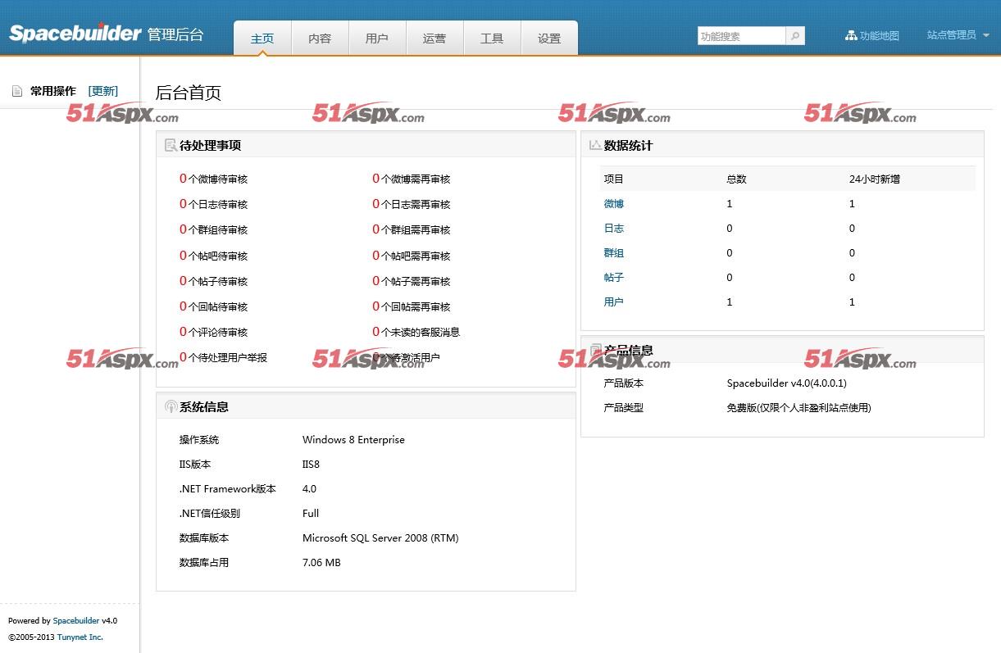Screen dimensions: 1001x653
Task: Open the 微博 statistics link
Action: pyautogui.click(x=613, y=204)
